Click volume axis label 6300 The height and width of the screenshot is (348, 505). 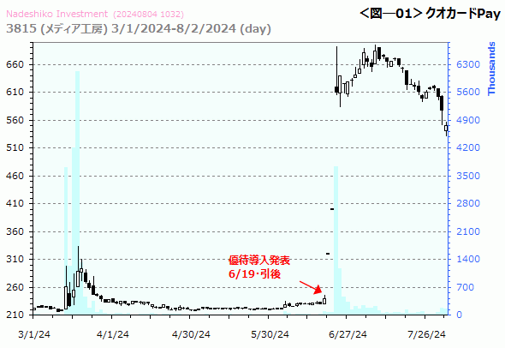click(468, 64)
